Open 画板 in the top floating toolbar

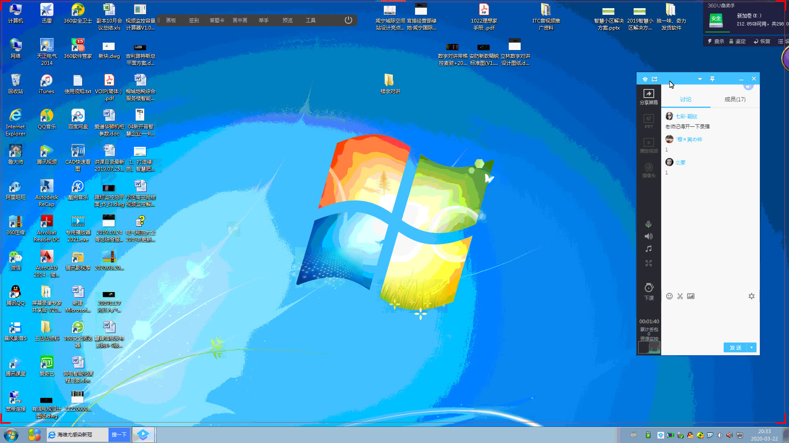point(171,20)
